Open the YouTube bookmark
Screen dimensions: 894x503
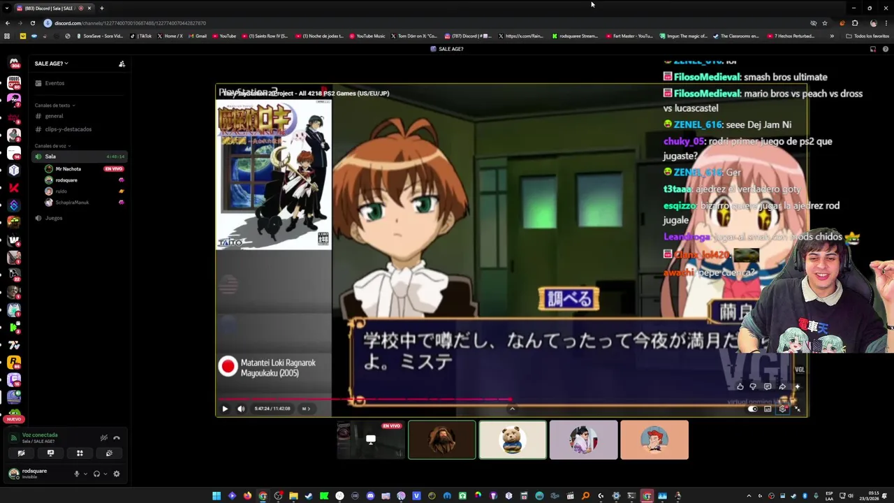point(224,36)
